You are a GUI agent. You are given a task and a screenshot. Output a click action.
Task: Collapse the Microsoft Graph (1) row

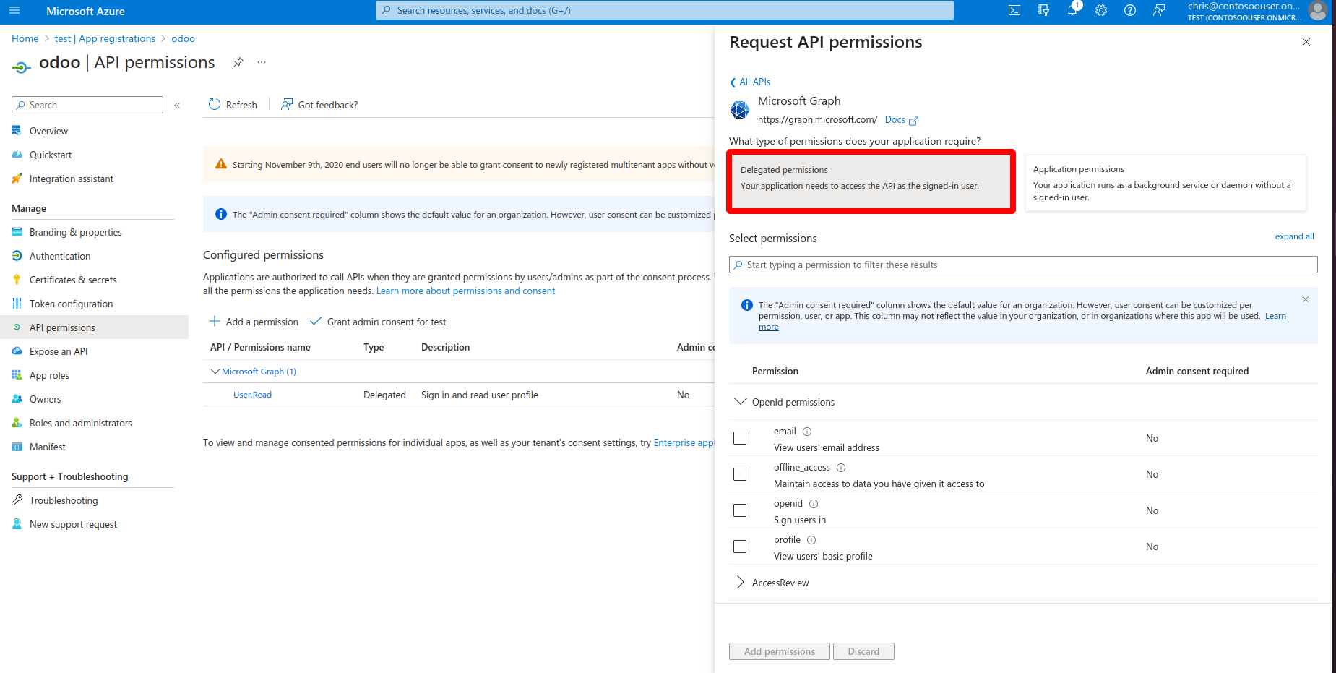tap(215, 372)
